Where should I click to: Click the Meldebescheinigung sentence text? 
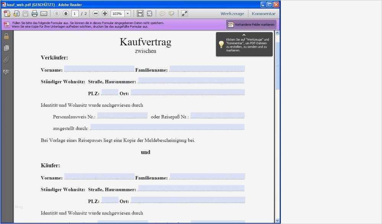(x=118, y=140)
